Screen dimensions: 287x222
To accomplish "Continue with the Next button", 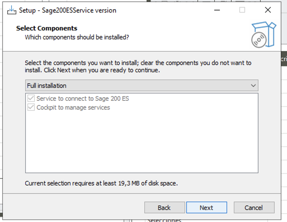I will [207, 207].
